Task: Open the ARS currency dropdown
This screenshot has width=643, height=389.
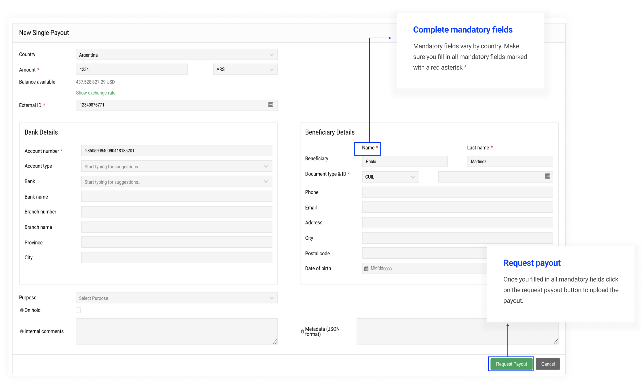Action: [x=245, y=70]
